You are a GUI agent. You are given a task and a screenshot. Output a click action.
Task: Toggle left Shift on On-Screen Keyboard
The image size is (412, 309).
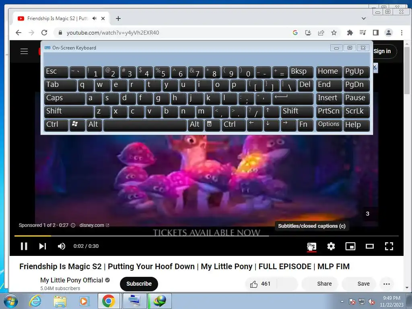click(x=68, y=111)
